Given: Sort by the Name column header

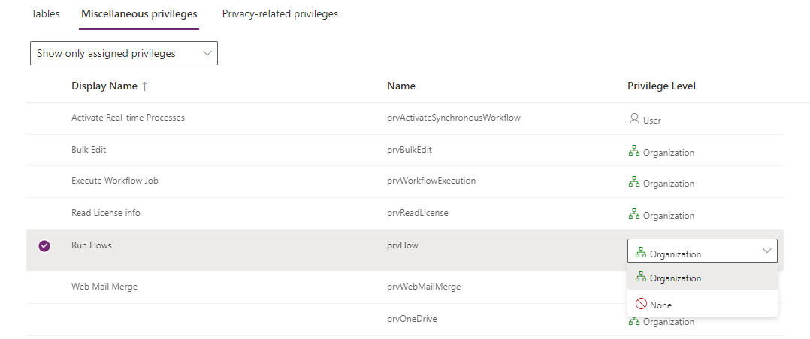Looking at the screenshot, I should [401, 85].
